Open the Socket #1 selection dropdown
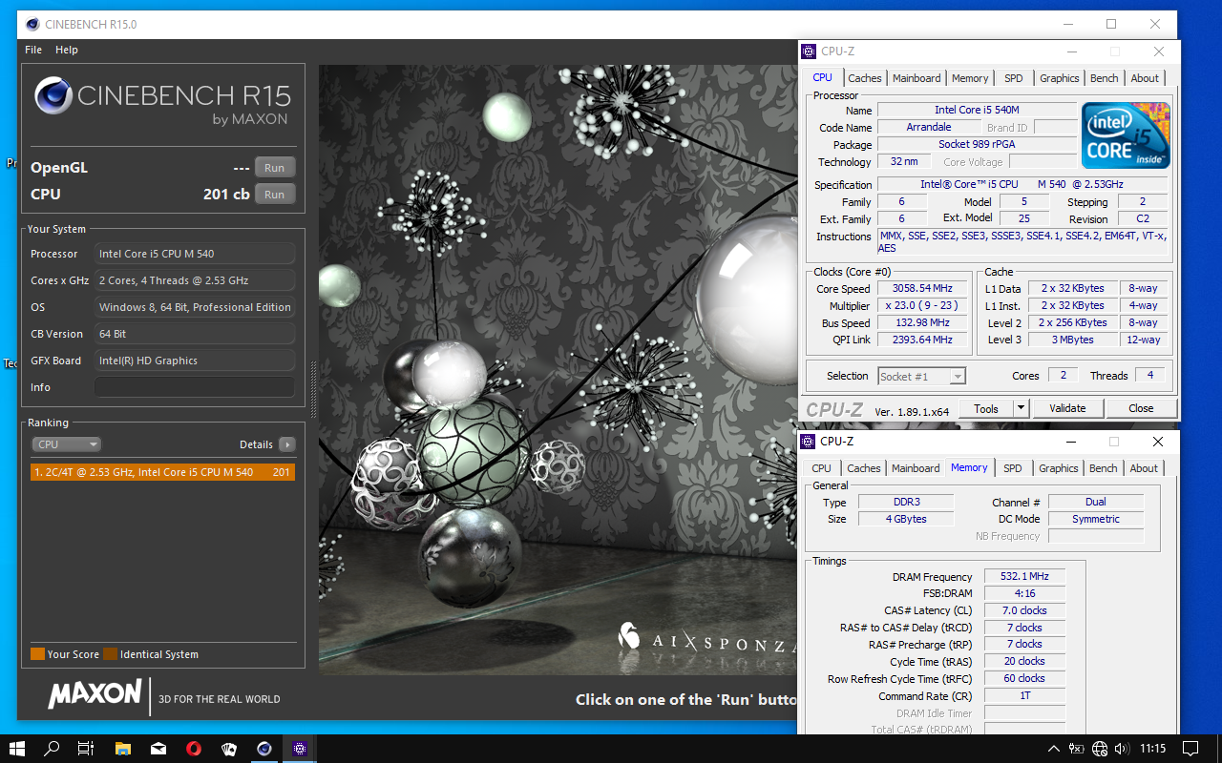This screenshot has width=1222, height=763. pos(921,376)
